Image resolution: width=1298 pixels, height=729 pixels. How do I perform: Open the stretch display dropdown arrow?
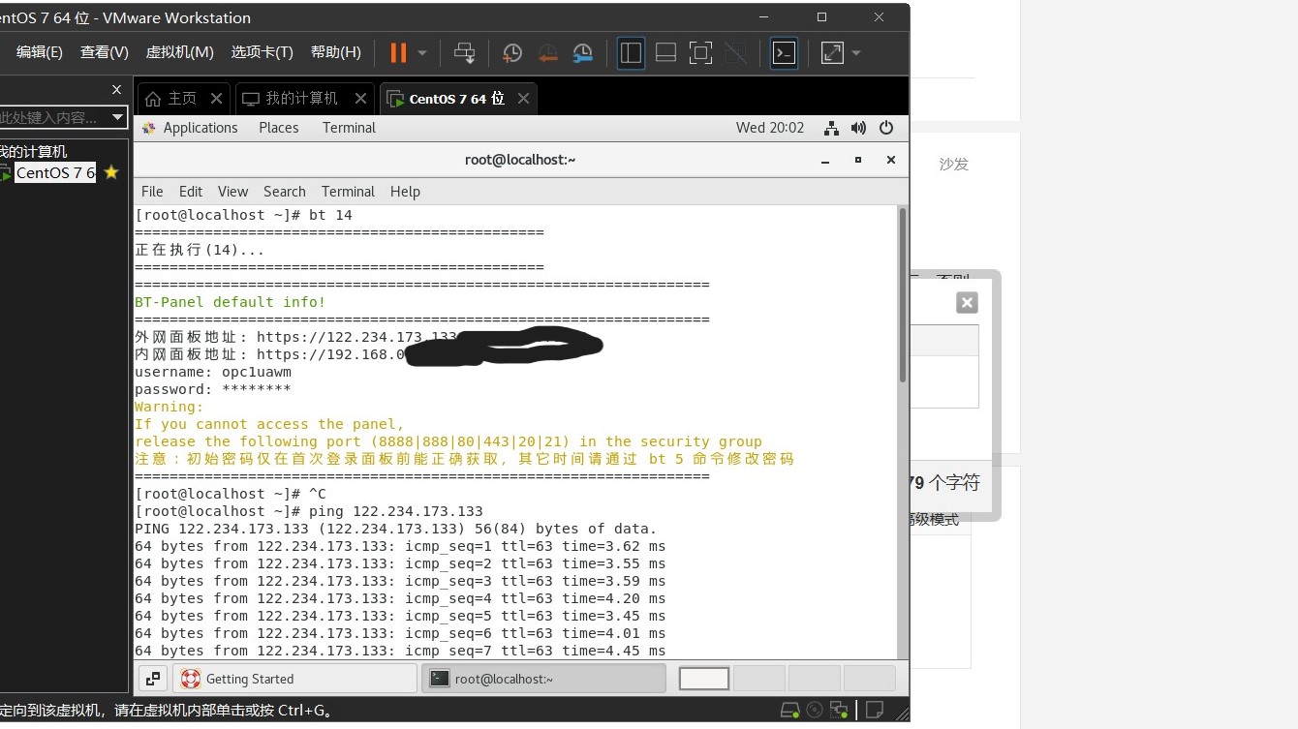pos(856,53)
